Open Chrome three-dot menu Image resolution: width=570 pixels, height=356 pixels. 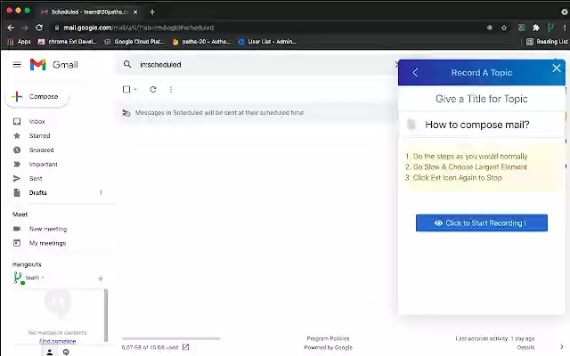(565, 28)
